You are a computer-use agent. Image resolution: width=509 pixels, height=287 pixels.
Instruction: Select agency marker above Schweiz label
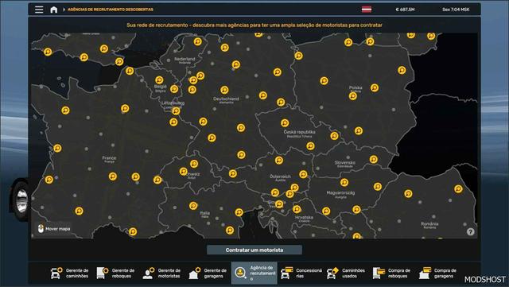pyautogui.click(x=194, y=164)
